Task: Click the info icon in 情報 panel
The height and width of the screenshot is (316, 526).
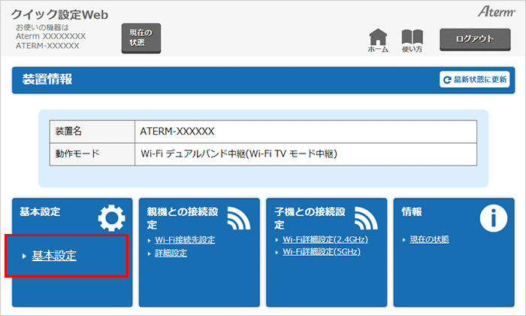Action: 494,218
